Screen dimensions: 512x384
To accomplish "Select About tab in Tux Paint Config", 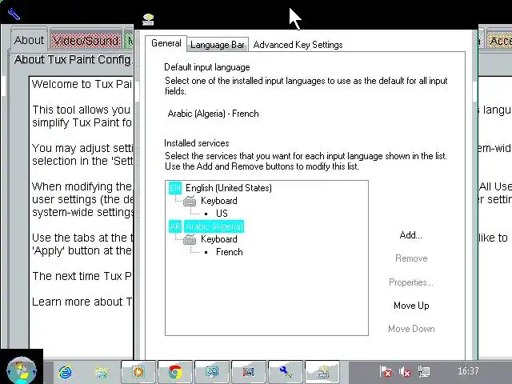I will (29, 40).
